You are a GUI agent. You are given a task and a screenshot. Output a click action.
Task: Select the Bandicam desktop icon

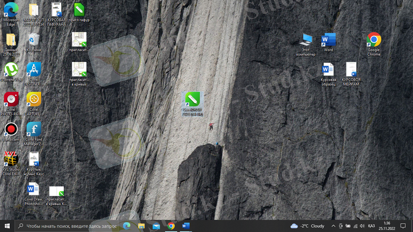point(11,129)
